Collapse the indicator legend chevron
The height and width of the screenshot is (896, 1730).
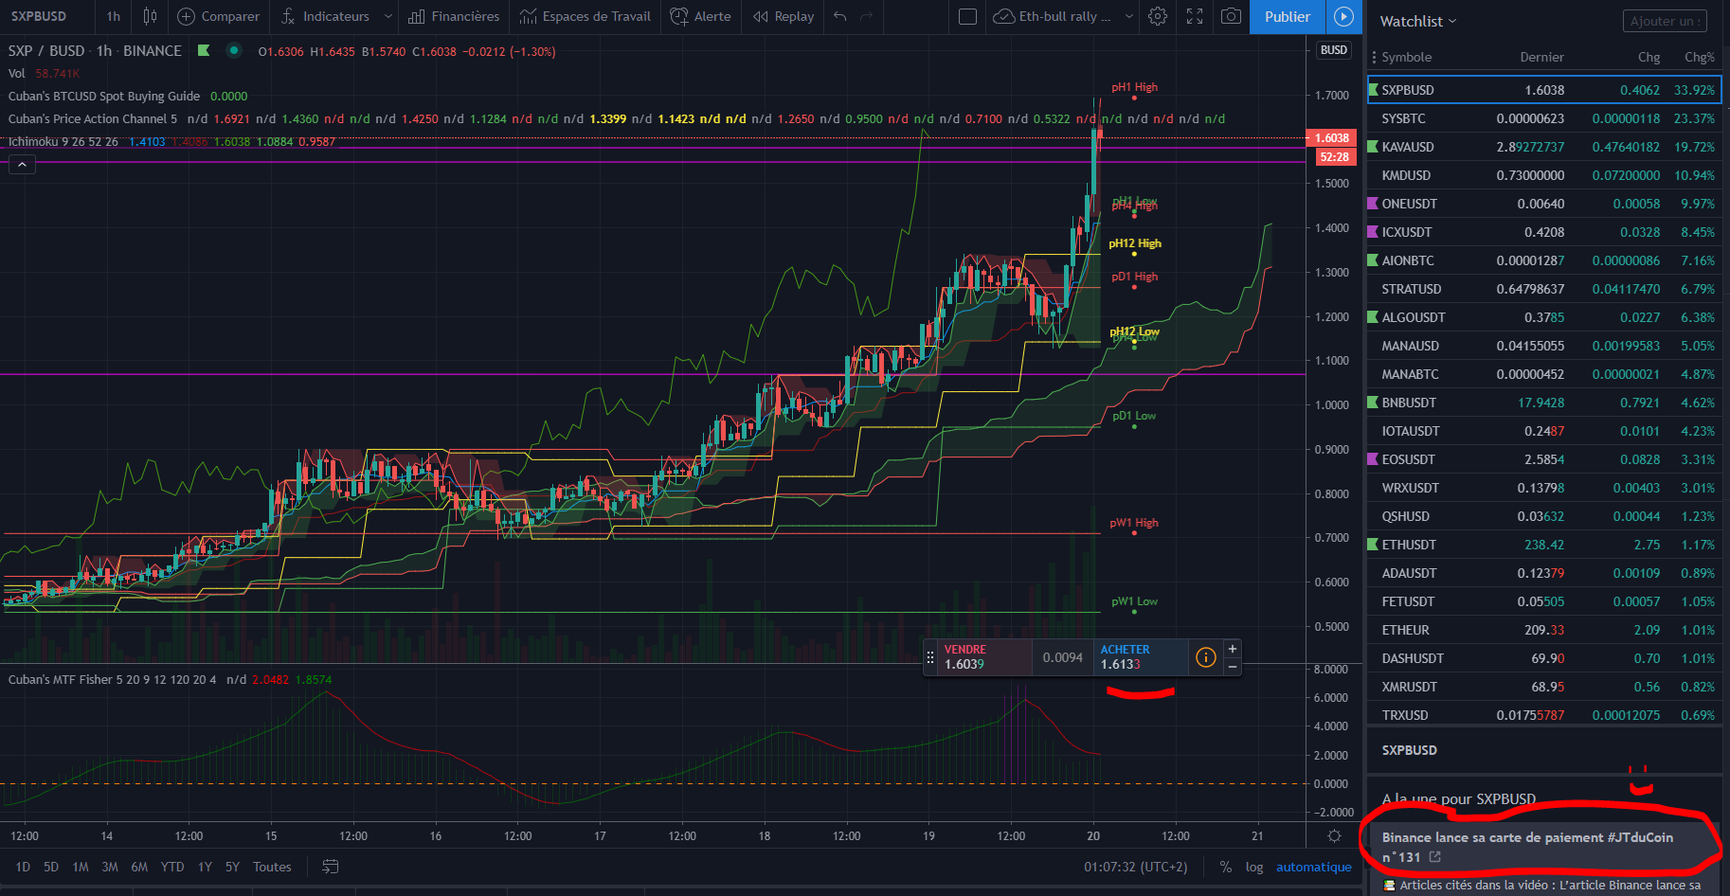[x=22, y=165]
